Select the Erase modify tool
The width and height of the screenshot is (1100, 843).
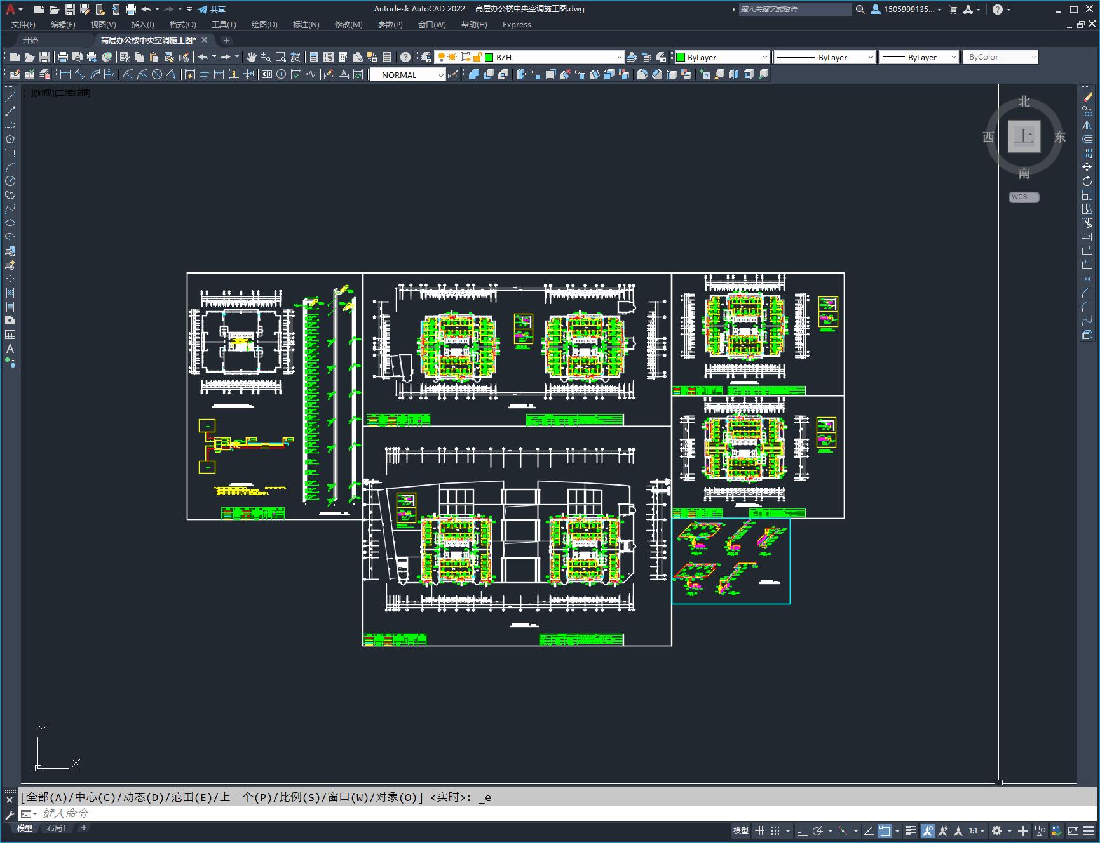click(1087, 97)
